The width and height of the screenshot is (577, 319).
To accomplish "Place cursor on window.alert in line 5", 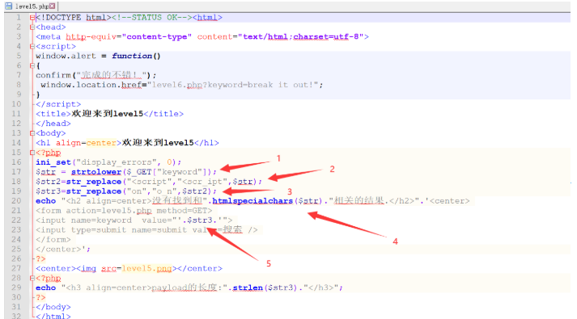I will pyautogui.click(x=66, y=57).
